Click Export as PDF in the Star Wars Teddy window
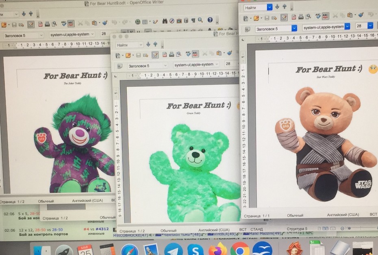 (x=294, y=17)
